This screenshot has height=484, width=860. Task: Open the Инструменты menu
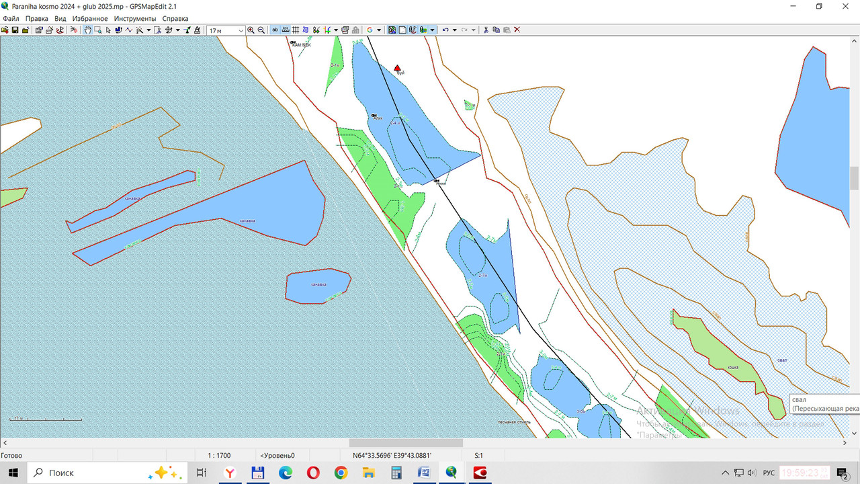135,18
